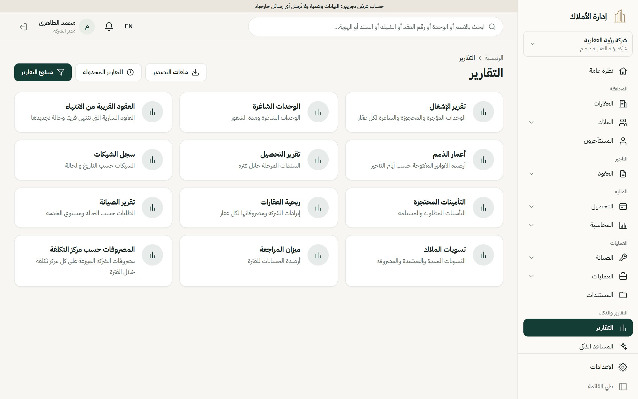Click chart icon on تسويات الملاك card
This screenshot has height=399, width=638.
tap(484, 255)
